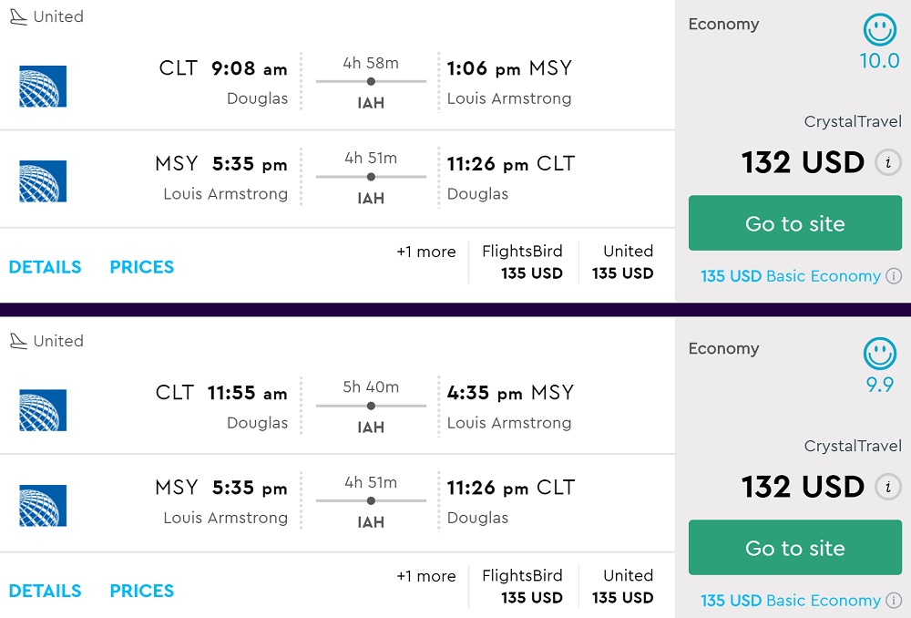Click United logo on 11:55 am flight
This screenshot has width=911, height=618.
tap(43, 409)
